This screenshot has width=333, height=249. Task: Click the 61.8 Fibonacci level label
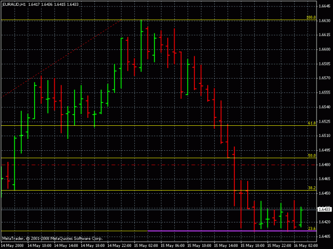click(x=312, y=123)
